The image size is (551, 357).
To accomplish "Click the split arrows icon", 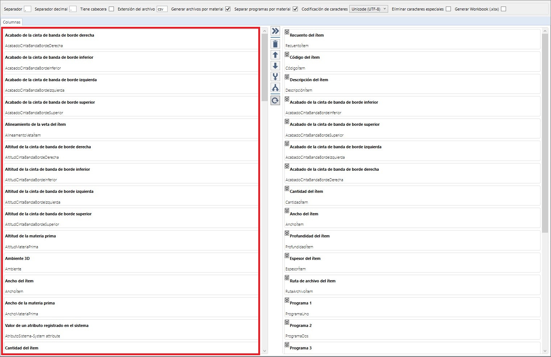I will 275,88.
